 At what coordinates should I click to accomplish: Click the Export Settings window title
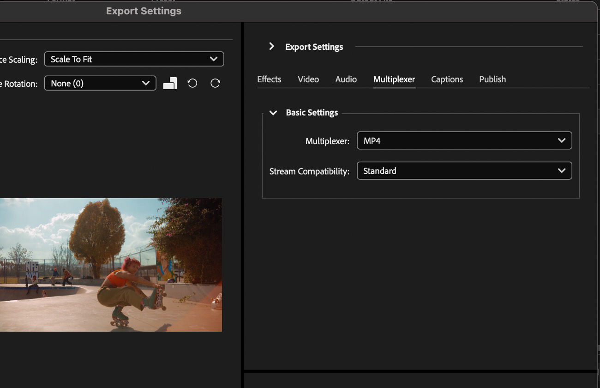click(144, 11)
